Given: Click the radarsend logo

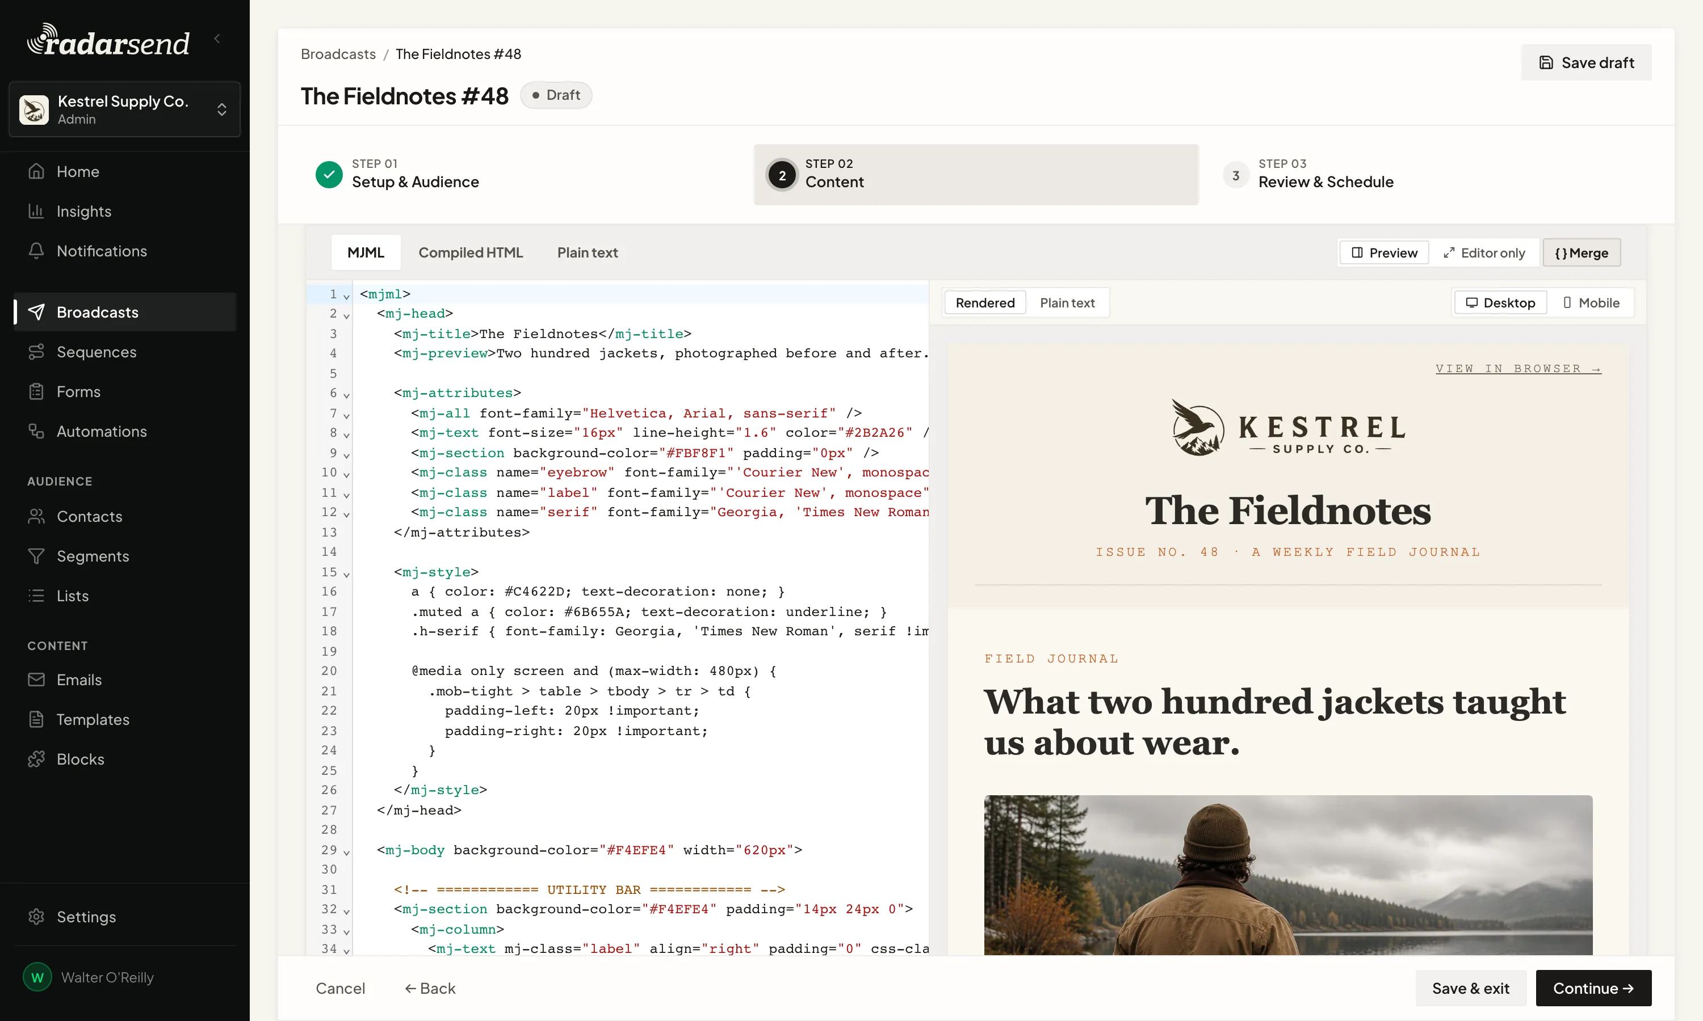Looking at the screenshot, I should point(108,40).
